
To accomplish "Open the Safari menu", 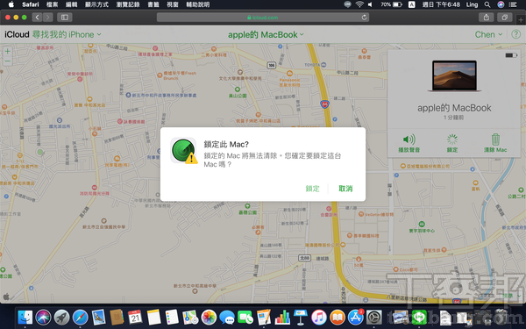I will pos(31,4).
